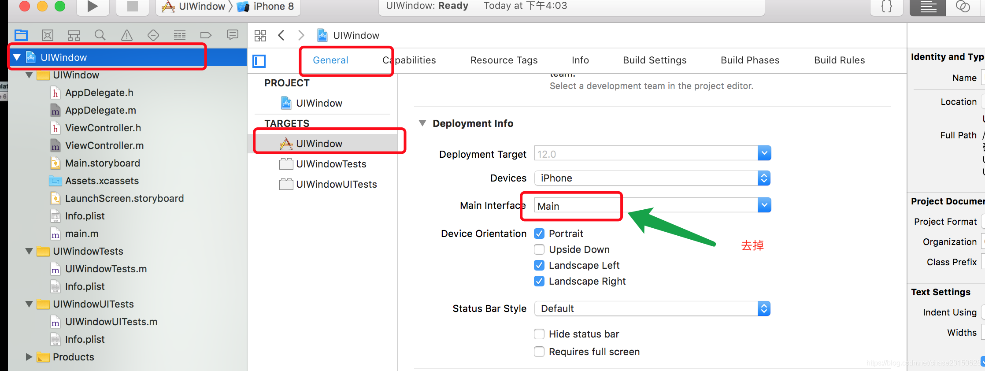Switch to the Resource Tags tab
The width and height of the screenshot is (985, 371).
[x=504, y=60]
